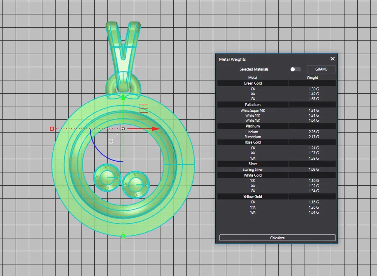Select the V-shaped pendant bail
Viewport: 377px width, 276px height.
pyautogui.click(x=123, y=45)
